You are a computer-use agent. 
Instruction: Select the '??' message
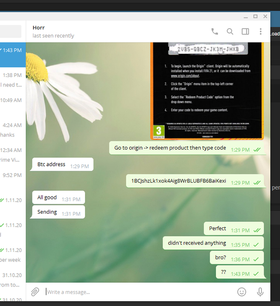(240, 272)
